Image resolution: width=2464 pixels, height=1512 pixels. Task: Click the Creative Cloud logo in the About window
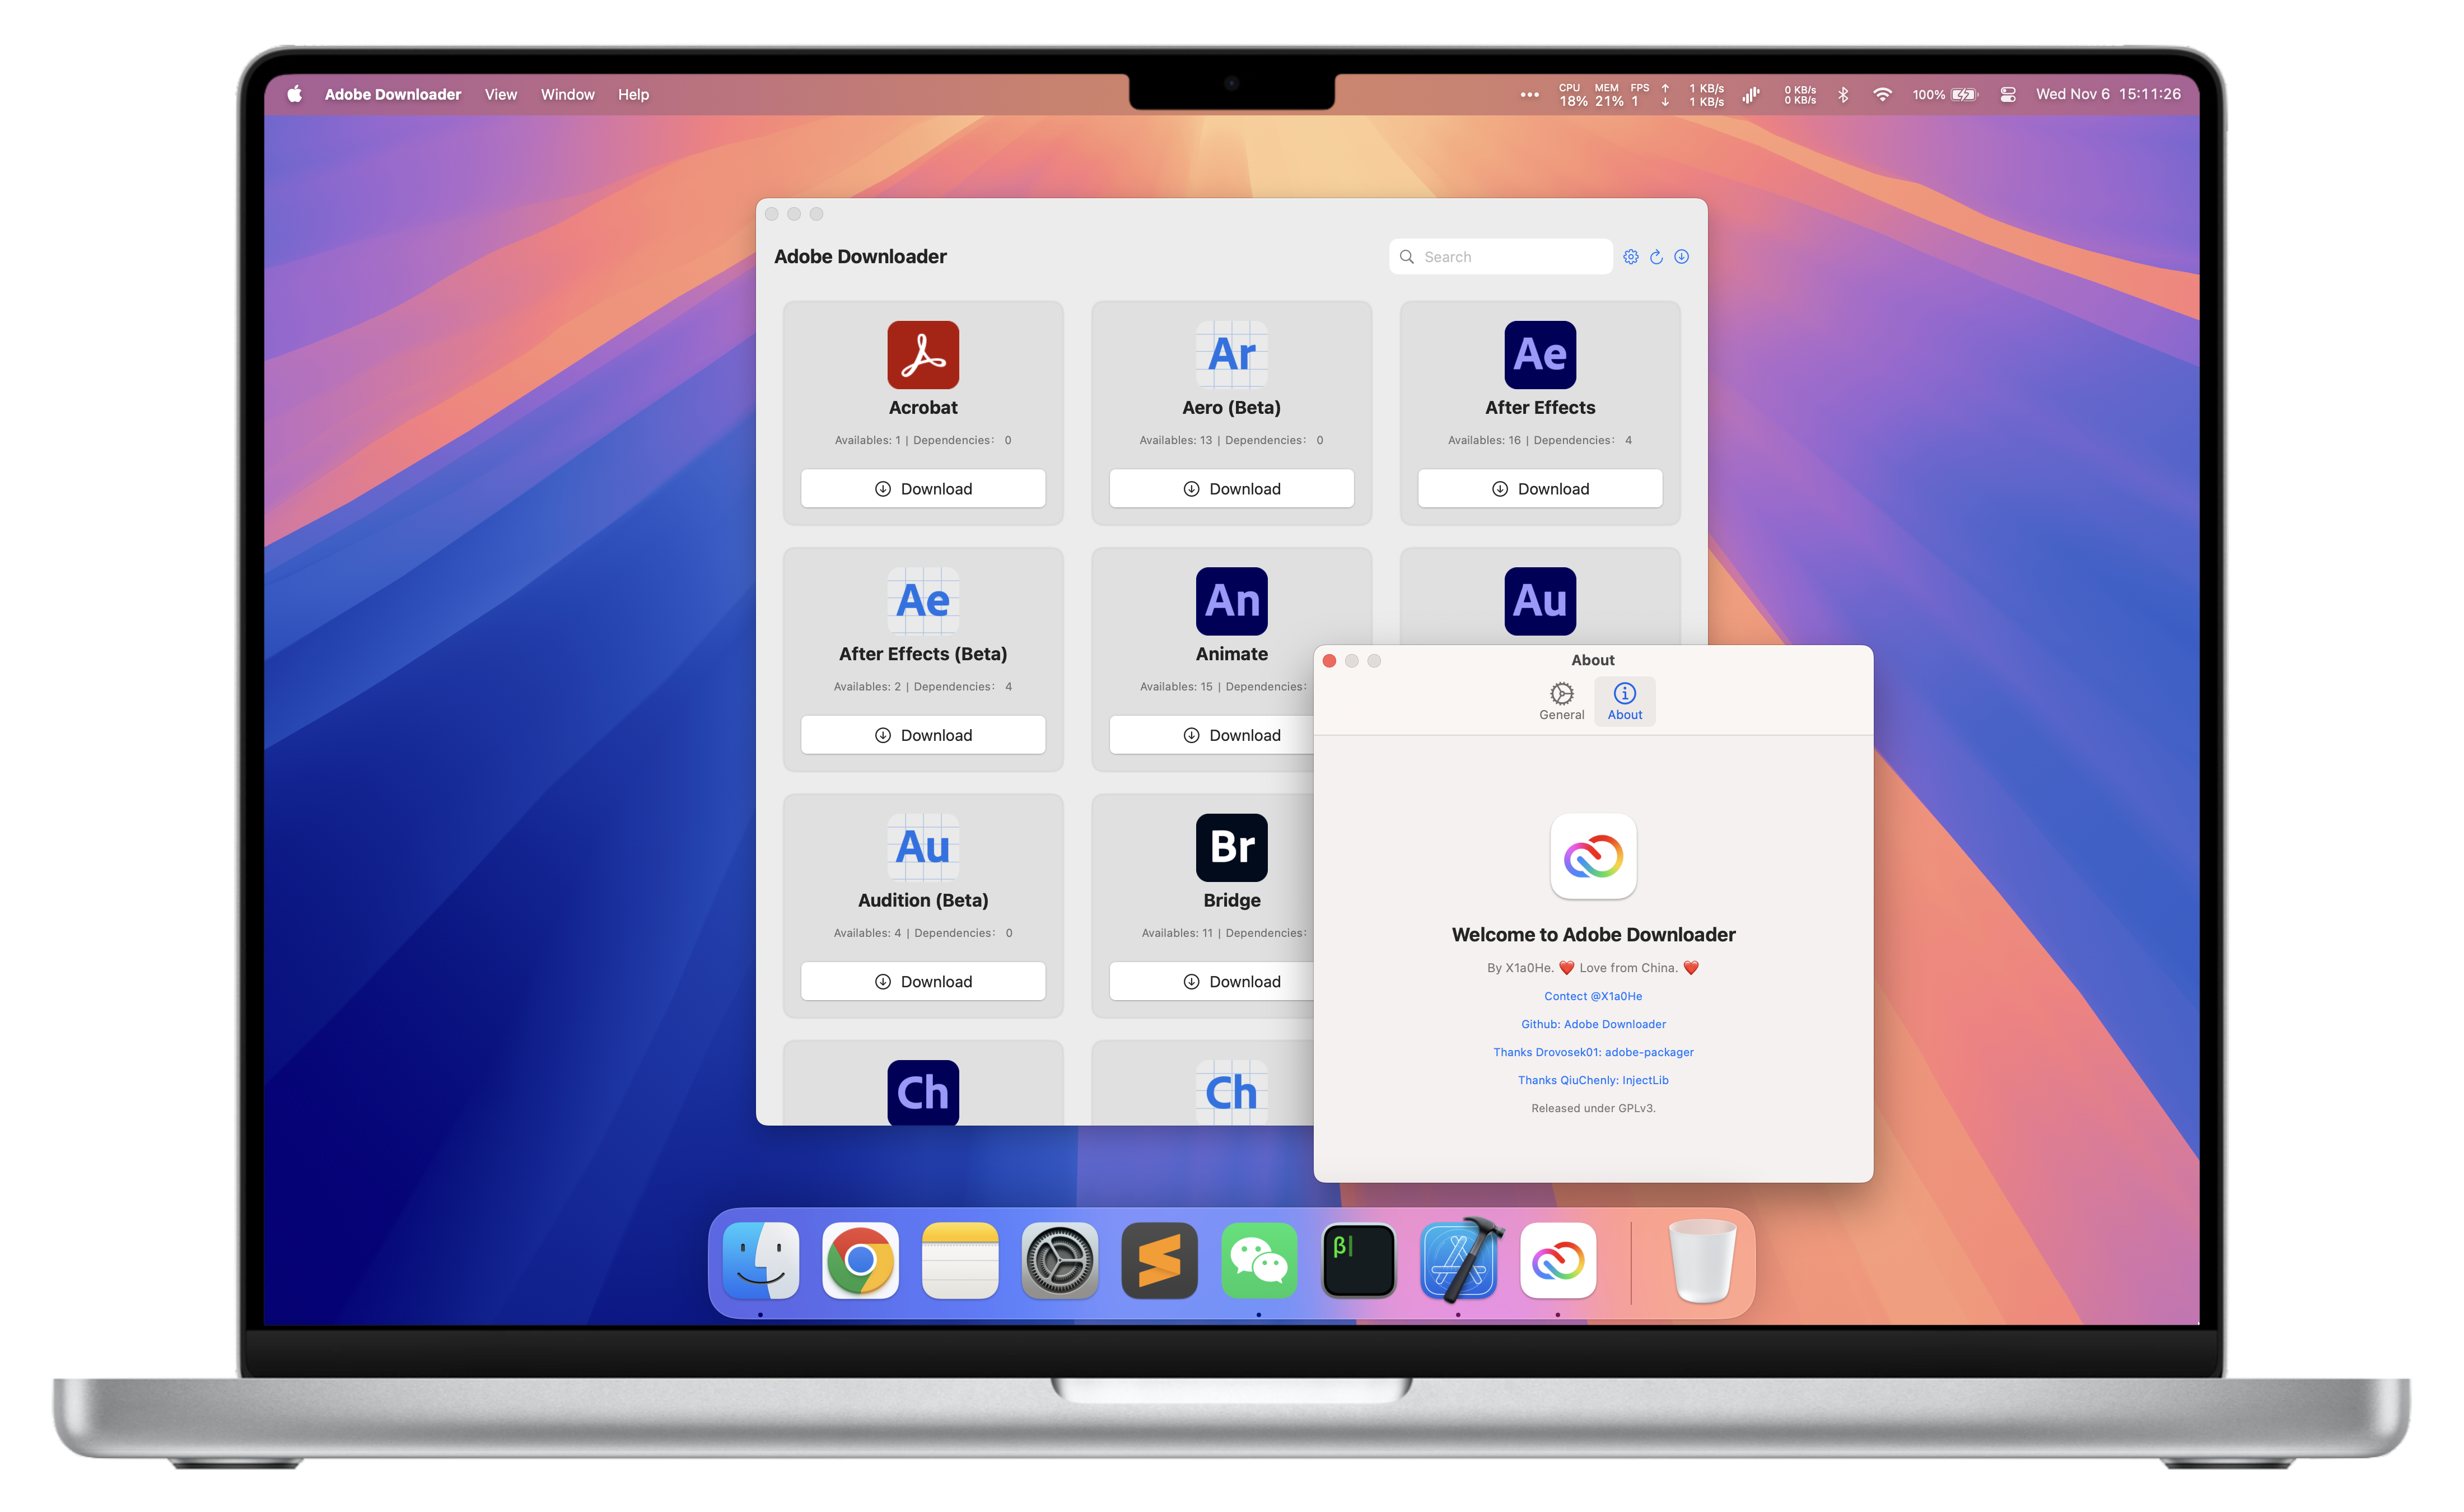point(1593,858)
